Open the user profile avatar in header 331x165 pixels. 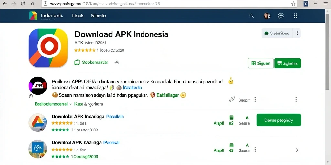[x=267, y=15]
